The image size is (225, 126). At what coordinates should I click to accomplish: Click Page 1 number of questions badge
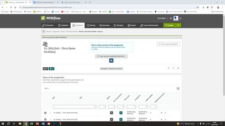pyautogui.click(x=112, y=113)
